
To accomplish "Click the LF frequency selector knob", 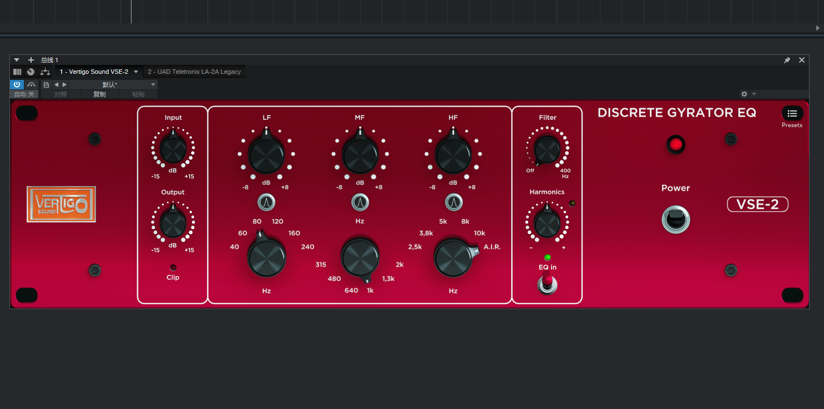I will tap(266, 257).
